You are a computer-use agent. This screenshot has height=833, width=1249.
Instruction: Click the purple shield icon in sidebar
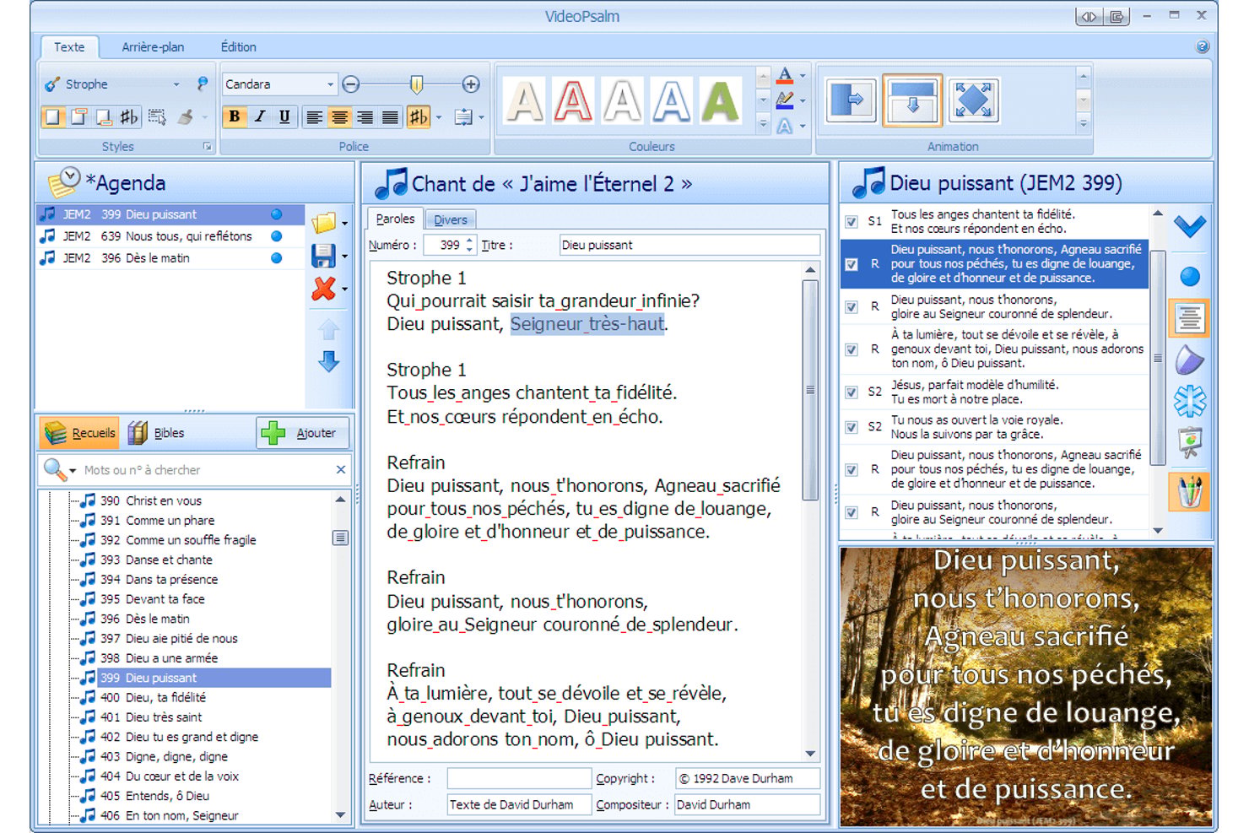point(1189,360)
